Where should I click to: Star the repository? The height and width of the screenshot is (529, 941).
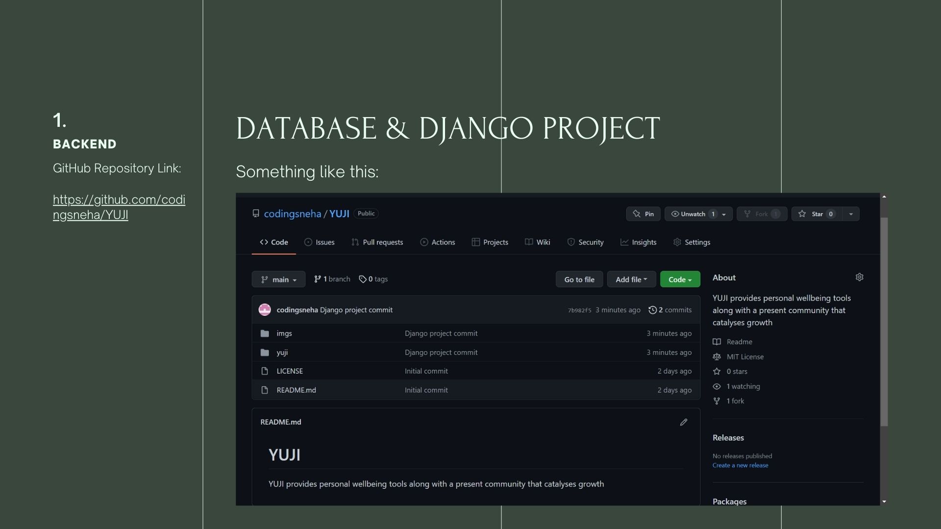817,214
